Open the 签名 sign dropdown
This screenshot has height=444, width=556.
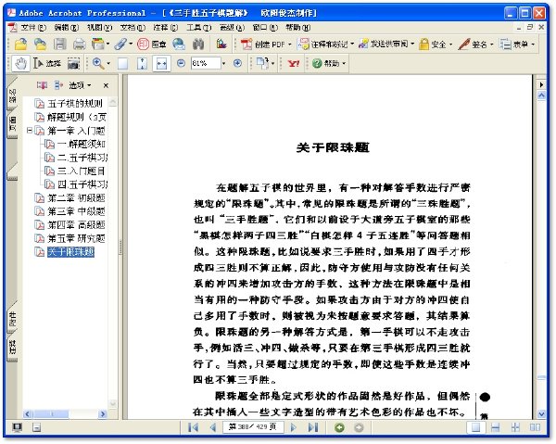tap(476, 44)
